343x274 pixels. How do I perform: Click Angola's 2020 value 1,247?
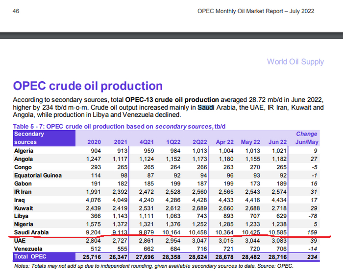click(94, 159)
